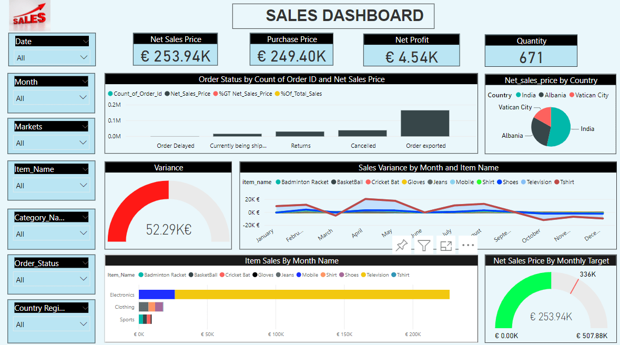Click the India legend marker in pie chart
Screen dimensions: 620x345
[x=519, y=95]
